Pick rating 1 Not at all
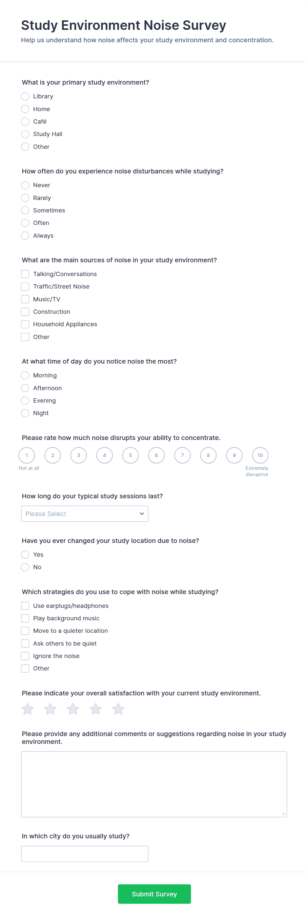305x920 pixels. pyautogui.click(x=27, y=455)
